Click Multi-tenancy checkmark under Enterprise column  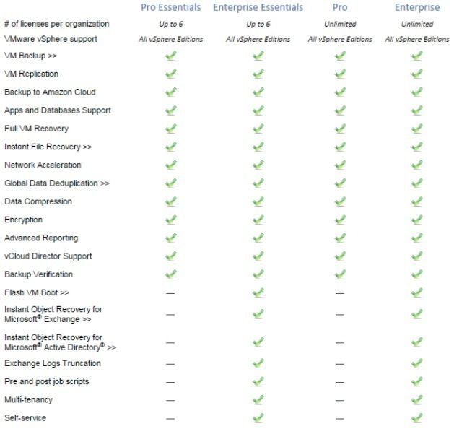417,400
